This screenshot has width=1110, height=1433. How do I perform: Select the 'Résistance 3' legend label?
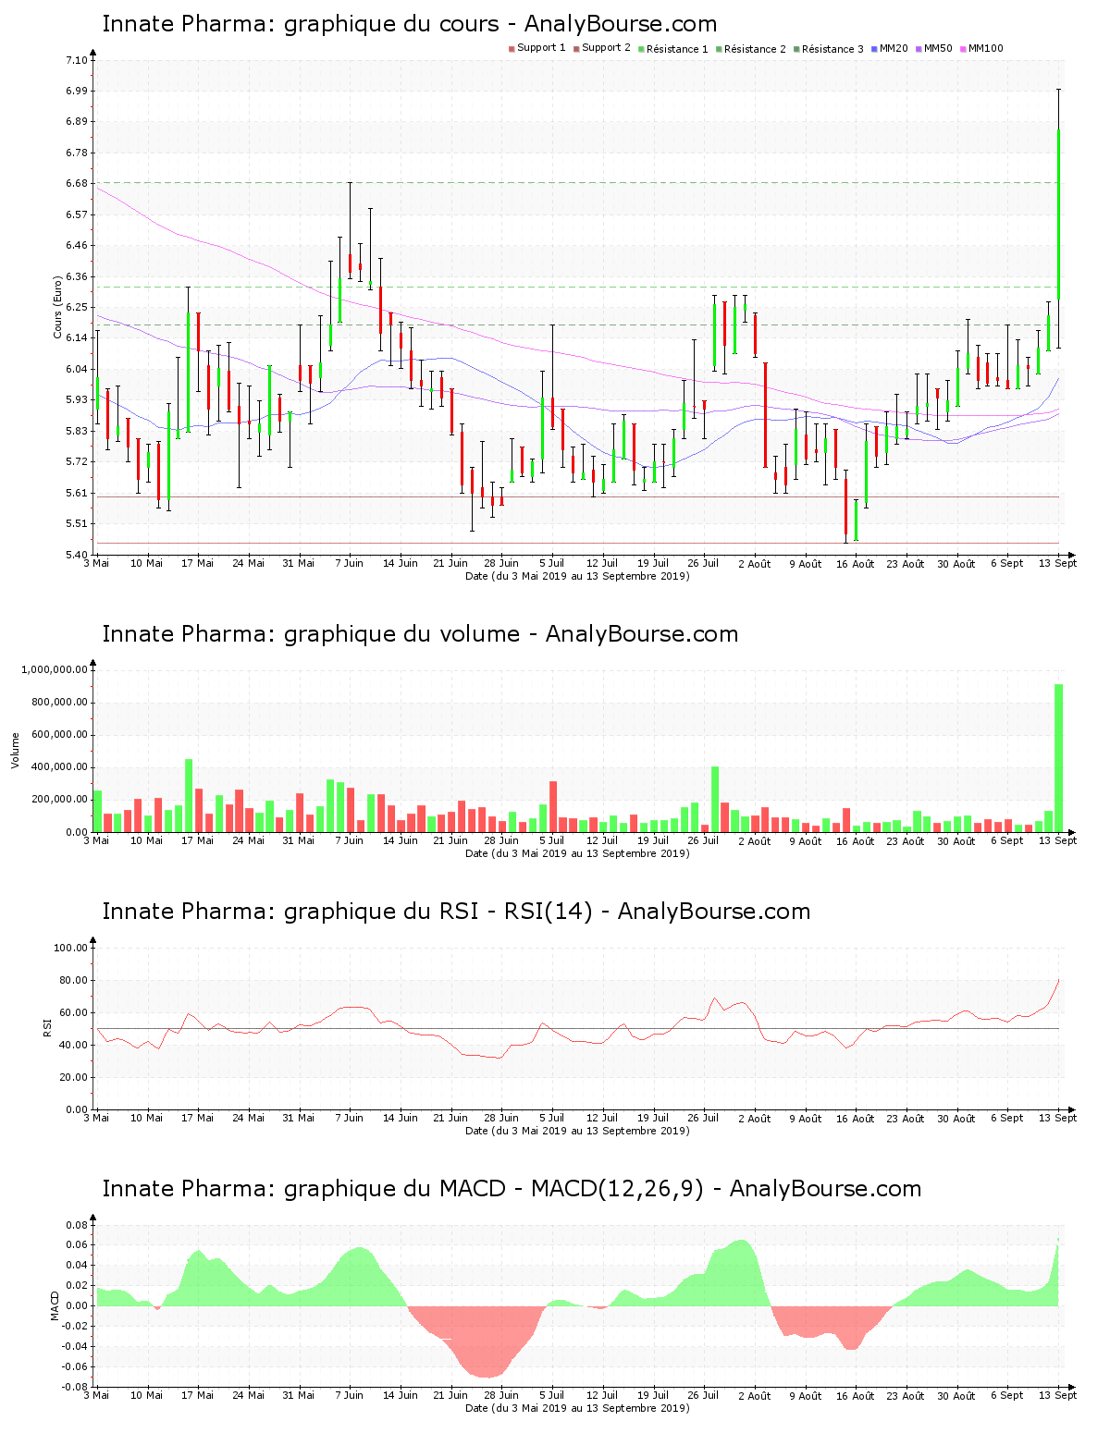point(832,49)
